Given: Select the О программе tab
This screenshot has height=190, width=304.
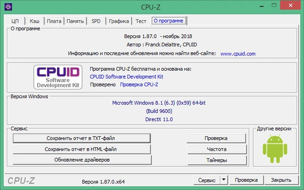Looking at the screenshot, I should pos(168,21).
